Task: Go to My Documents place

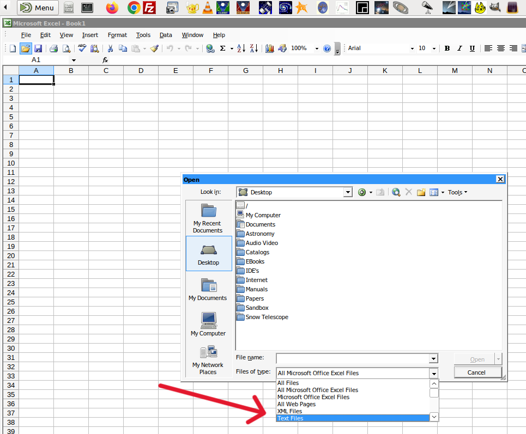Action: (x=208, y=290)
